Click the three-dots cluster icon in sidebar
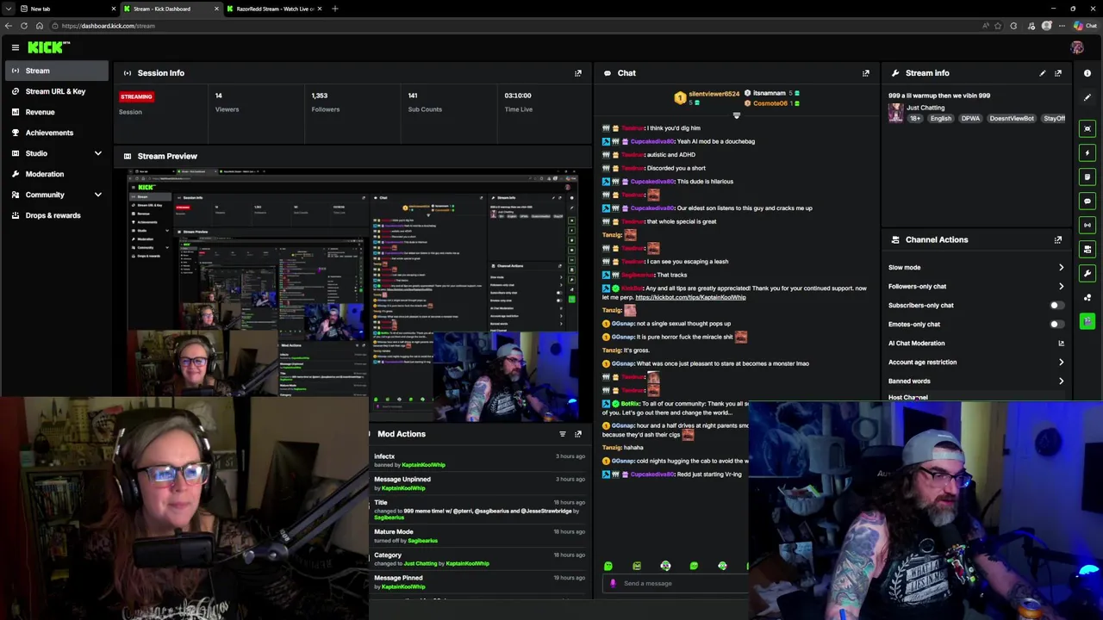Image resolution: width=1103 pixels, height=620 pixels. [1087, 297]
